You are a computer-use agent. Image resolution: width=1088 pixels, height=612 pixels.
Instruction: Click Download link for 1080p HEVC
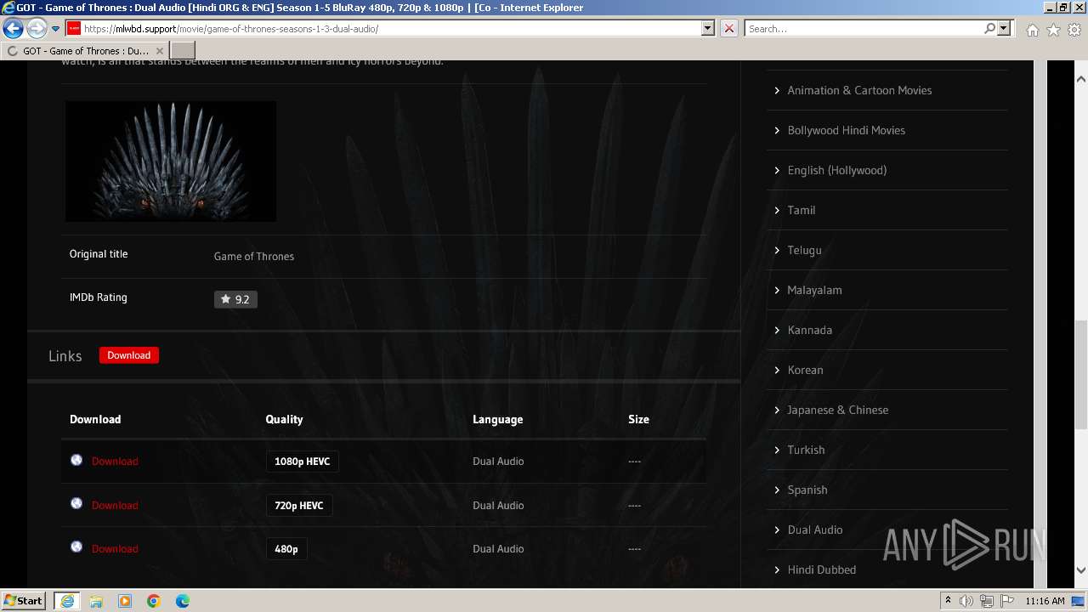115,461
